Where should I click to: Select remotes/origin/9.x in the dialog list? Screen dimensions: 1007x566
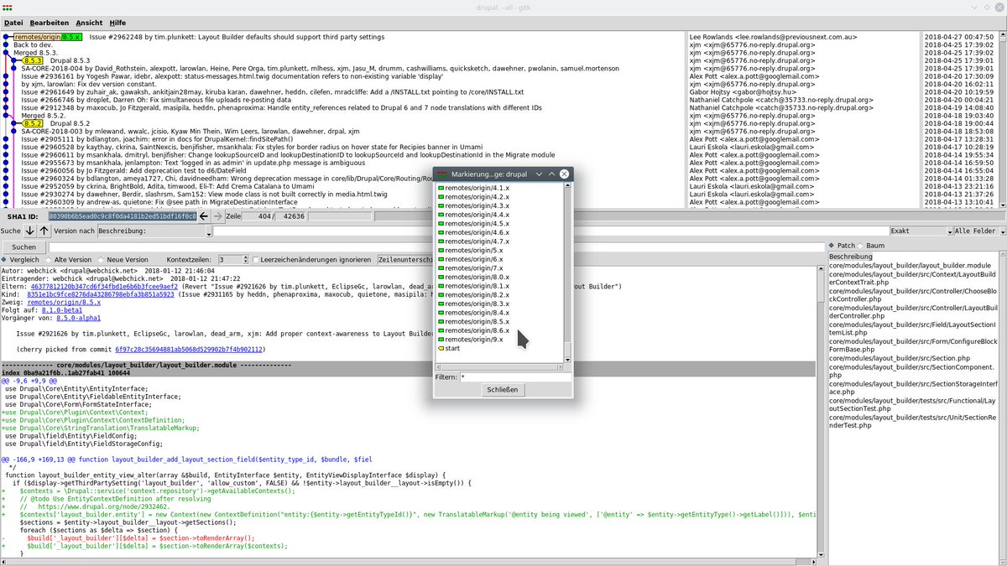pyautogui.click(x=472, y=340)
